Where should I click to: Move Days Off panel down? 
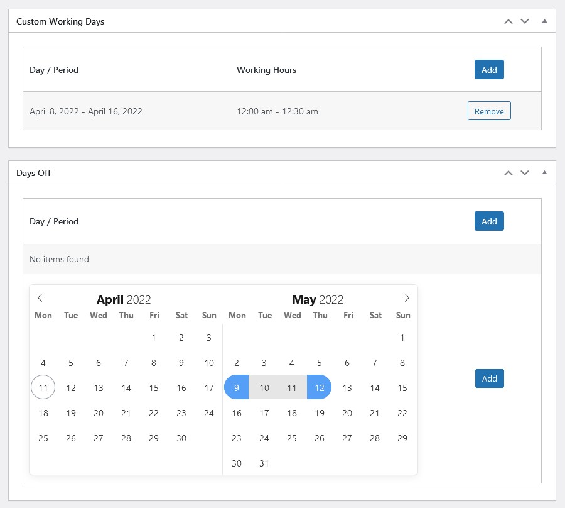click(x=525, y=173)
